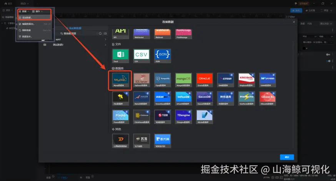Select the PostgreSQL database tile

coord(163,80)
